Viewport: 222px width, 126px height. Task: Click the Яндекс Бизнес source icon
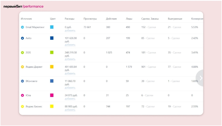pyautogui.click(x=22, y=106)
